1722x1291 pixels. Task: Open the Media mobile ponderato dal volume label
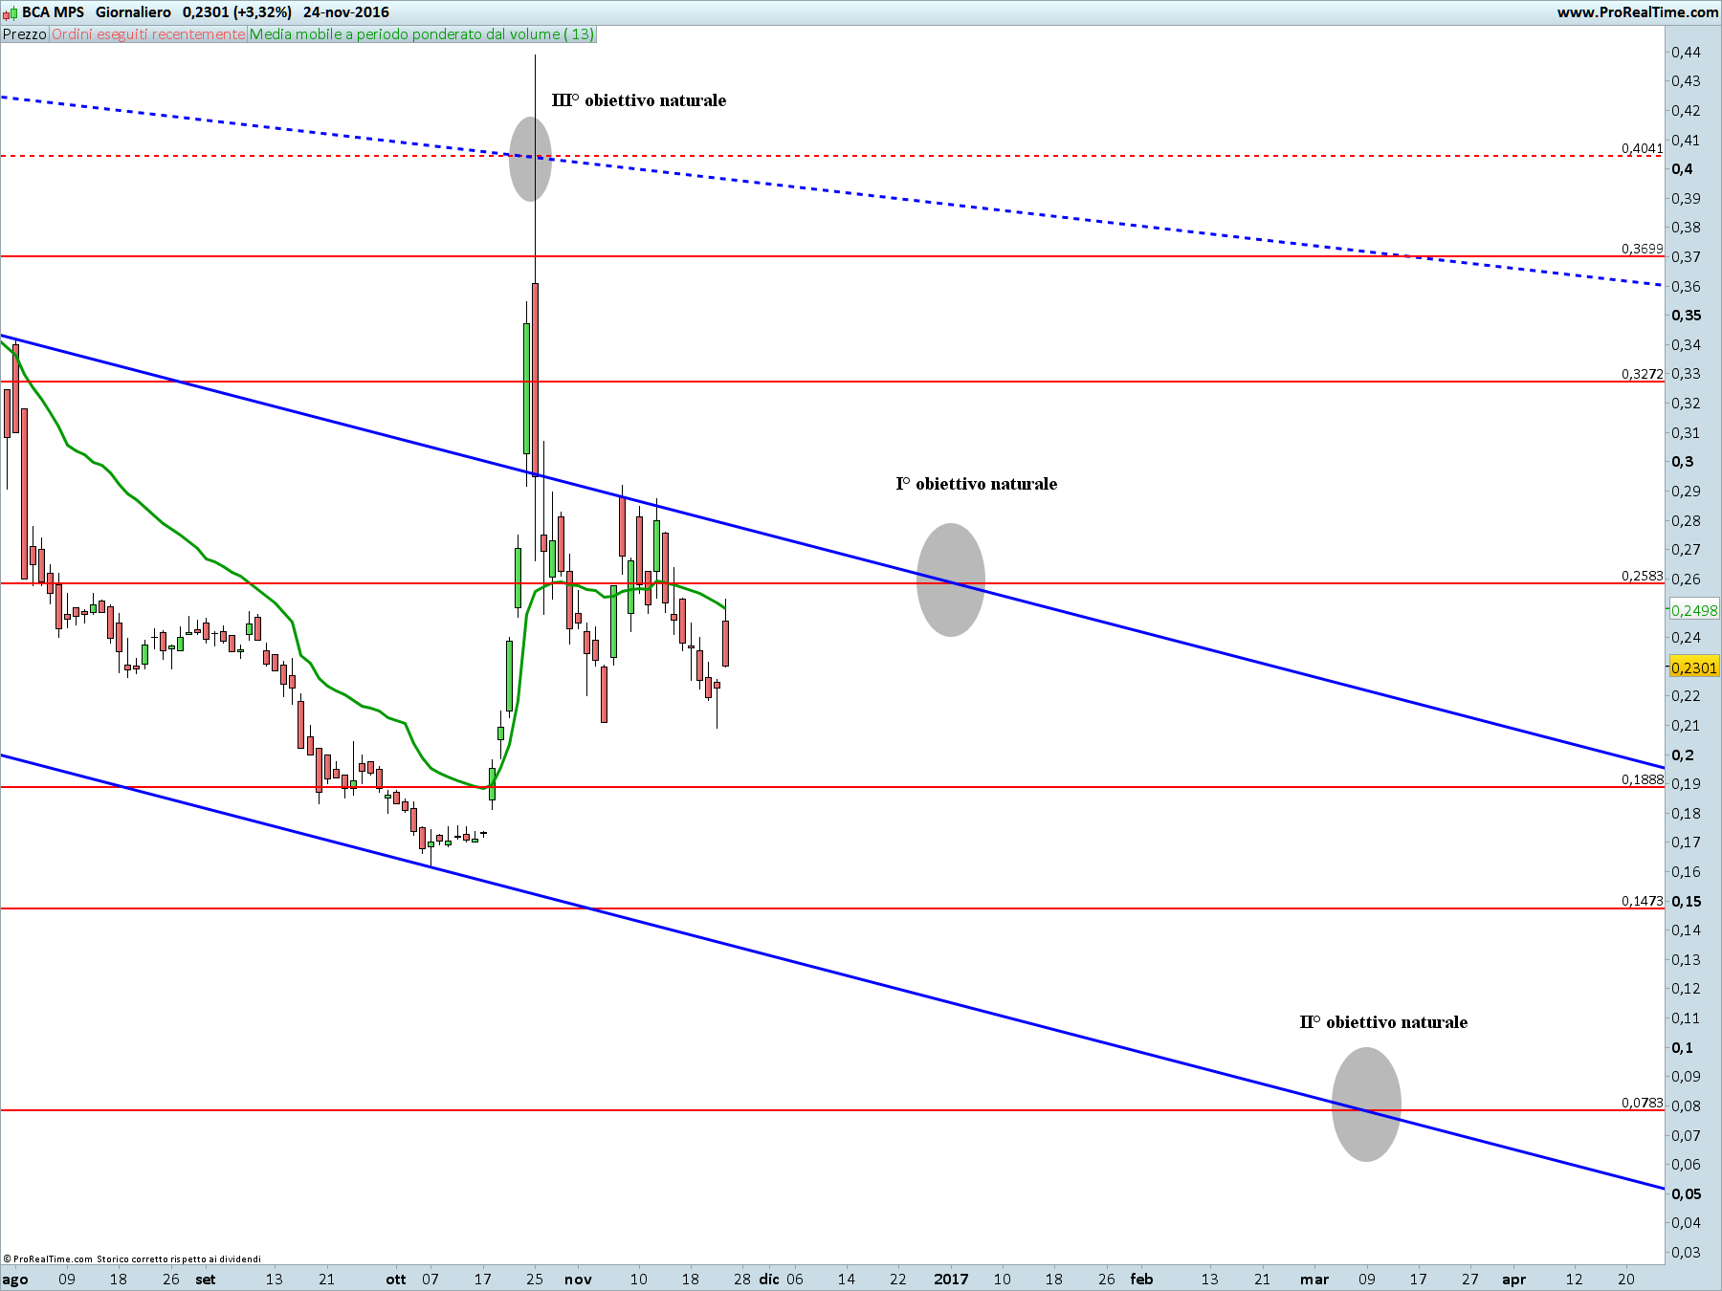[422, 34]
